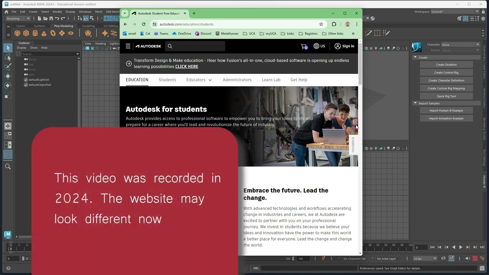Toggle loop playback in Maya range slider
The image size is (489, 275).
(444, 259)
